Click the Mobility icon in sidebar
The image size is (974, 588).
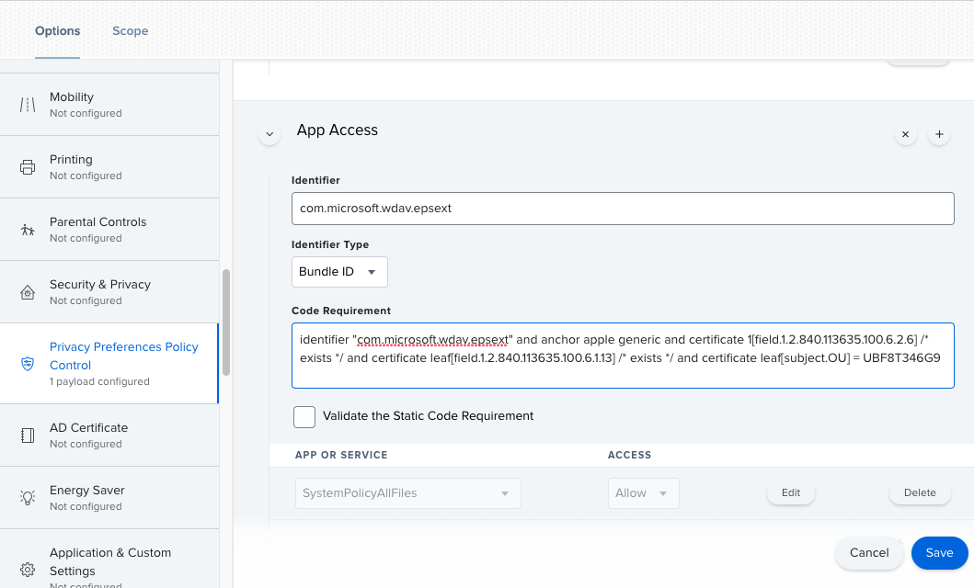[28, 105]
